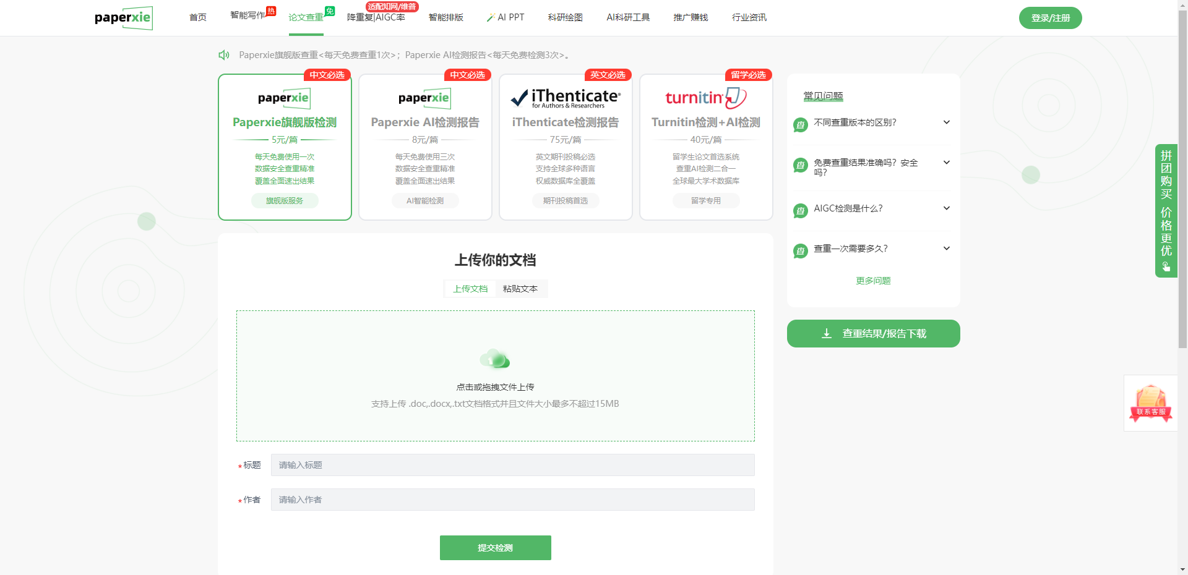Click the pen icon beside AI PPT
The height and width of the screenshot is (575, 1188).
click(x=491, y=17)
